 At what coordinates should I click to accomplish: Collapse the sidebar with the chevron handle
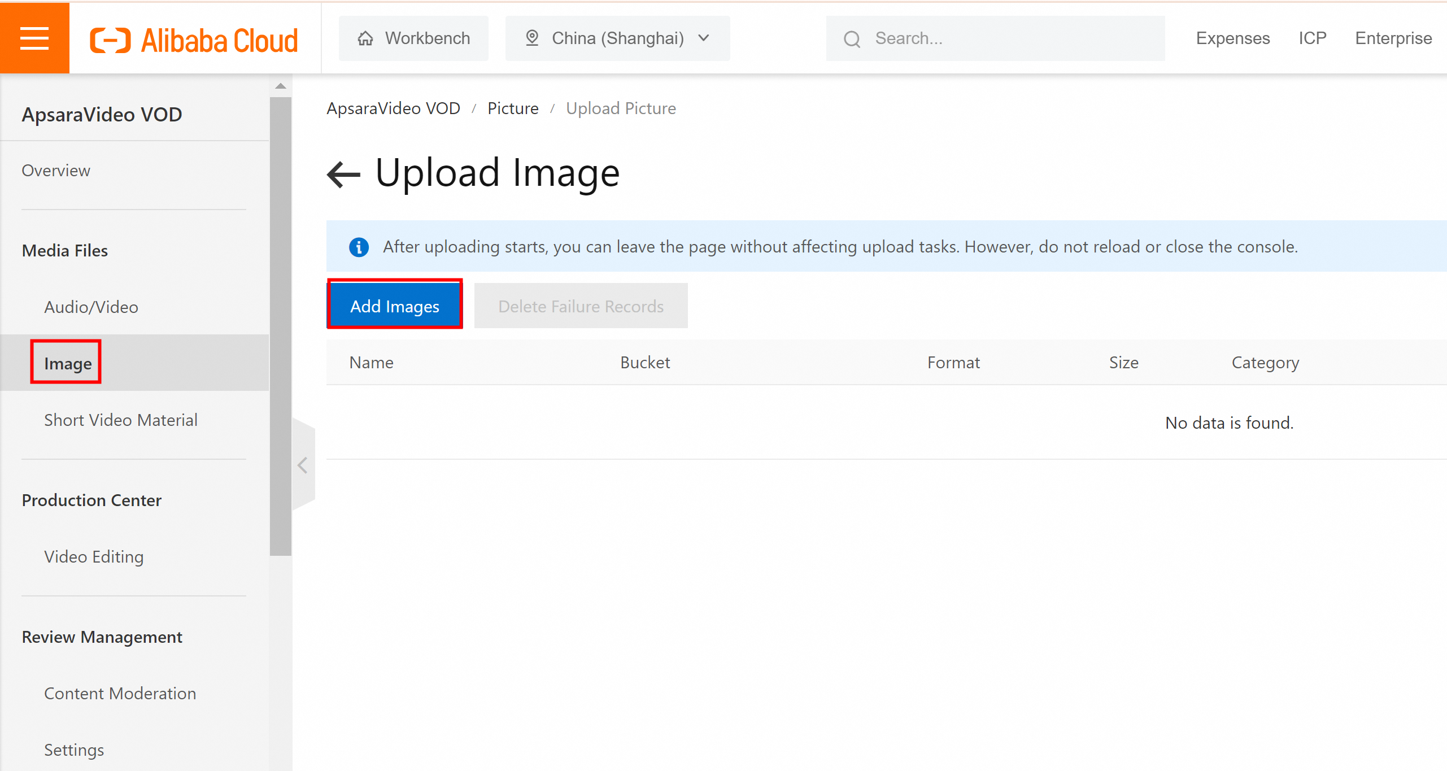pos(303,465)
